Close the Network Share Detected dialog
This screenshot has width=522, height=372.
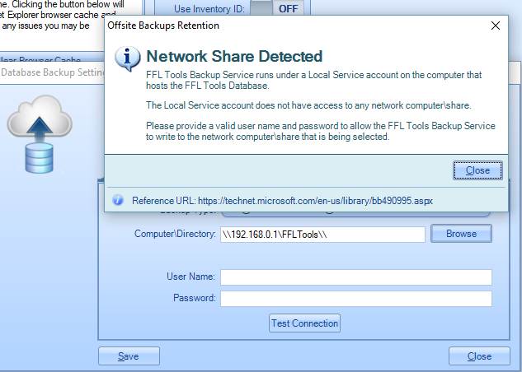[477, 170]
